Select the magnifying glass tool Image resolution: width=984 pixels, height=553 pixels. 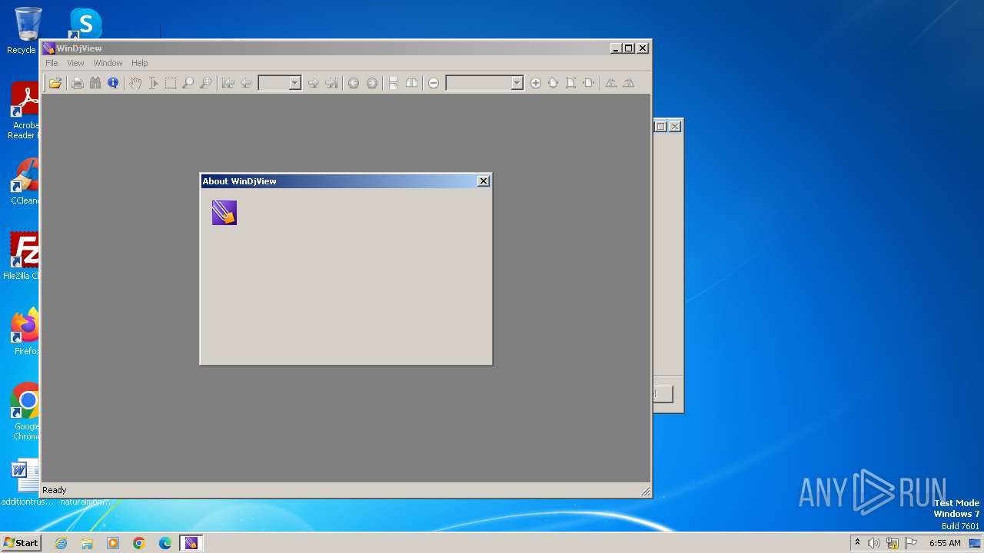(x=188, y=83)
